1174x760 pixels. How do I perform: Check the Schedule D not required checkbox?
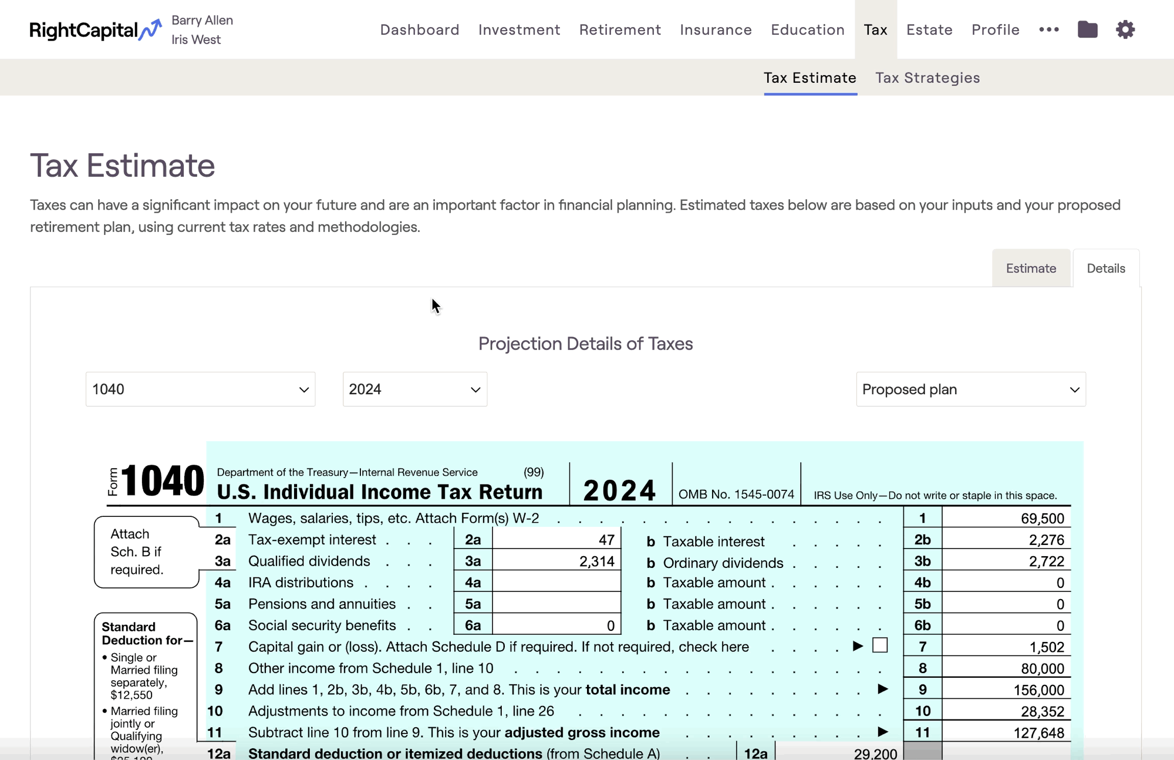pos(880,645)
